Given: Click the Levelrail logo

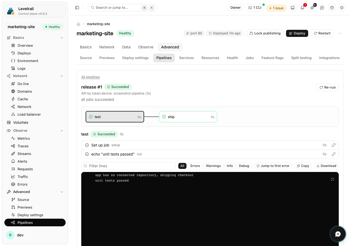Looking at the screenshot, I should pos(11,11).
